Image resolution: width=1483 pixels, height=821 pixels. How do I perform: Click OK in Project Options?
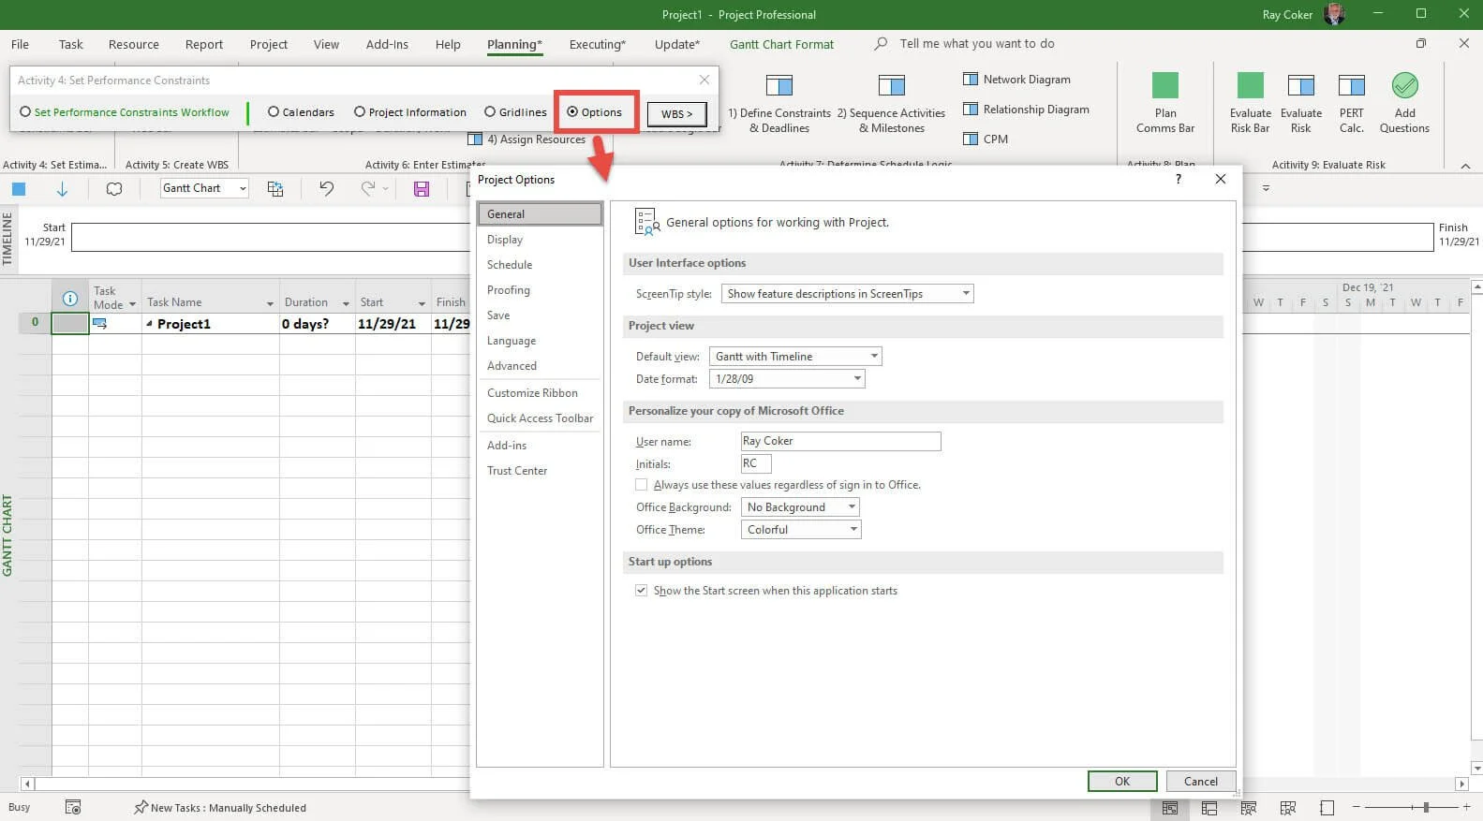coord(1122,782)
